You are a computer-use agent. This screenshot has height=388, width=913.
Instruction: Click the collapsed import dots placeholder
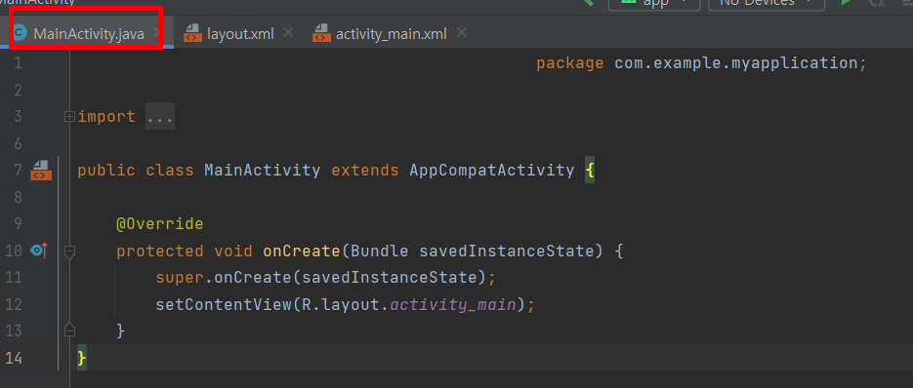point(159,117)
